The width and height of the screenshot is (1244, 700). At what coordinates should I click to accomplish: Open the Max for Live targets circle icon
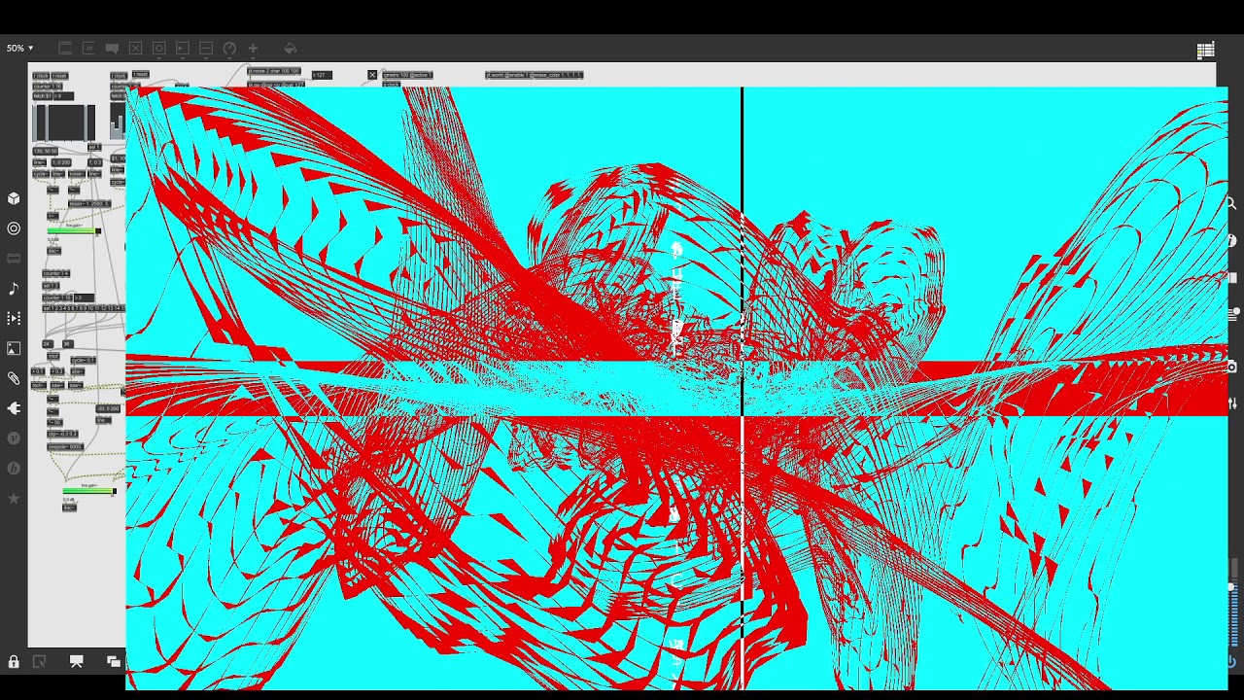[14, 228]
